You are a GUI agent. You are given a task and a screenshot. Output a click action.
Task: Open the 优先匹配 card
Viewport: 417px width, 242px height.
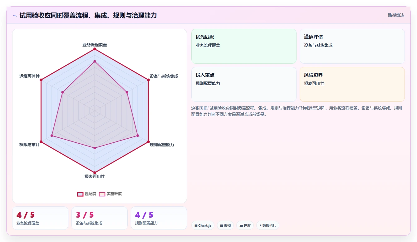[244, 46]
